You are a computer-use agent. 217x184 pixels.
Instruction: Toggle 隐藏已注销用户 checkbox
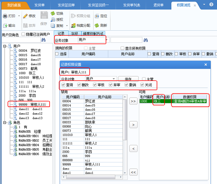23,34
